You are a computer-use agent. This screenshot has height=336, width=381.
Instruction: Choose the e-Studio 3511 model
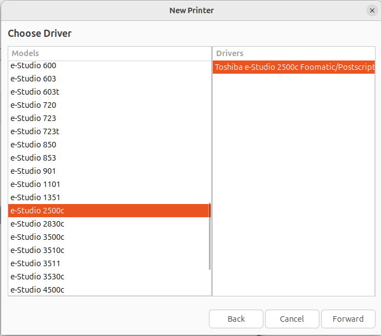35,263
